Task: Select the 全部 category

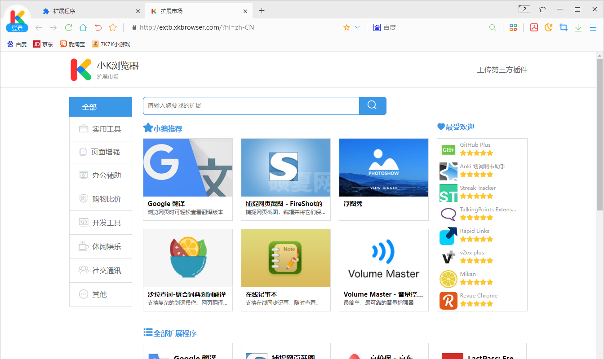Action: click(x=101, y=107)
